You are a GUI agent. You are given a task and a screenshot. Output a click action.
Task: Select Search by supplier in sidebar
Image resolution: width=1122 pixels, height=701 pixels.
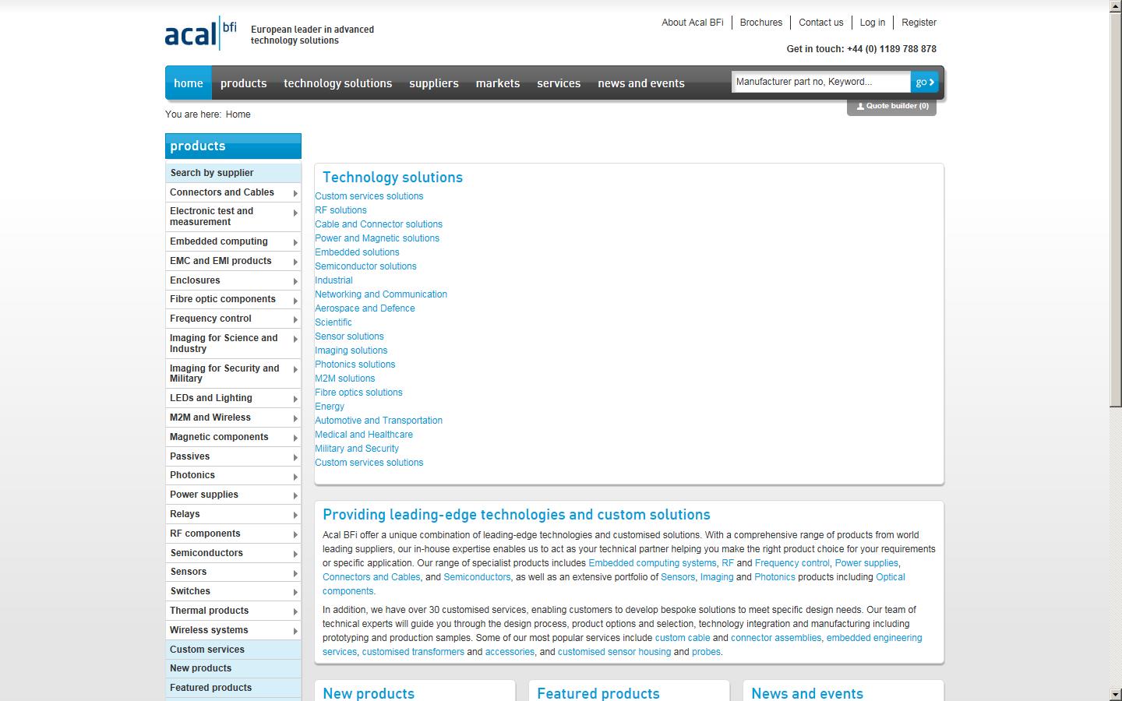point(211,172)
